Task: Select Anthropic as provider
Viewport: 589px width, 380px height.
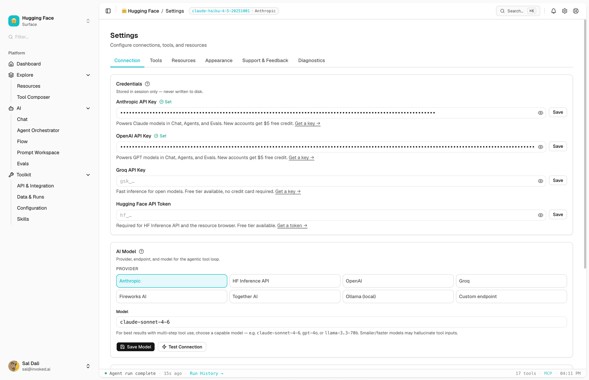Action: 172,281
